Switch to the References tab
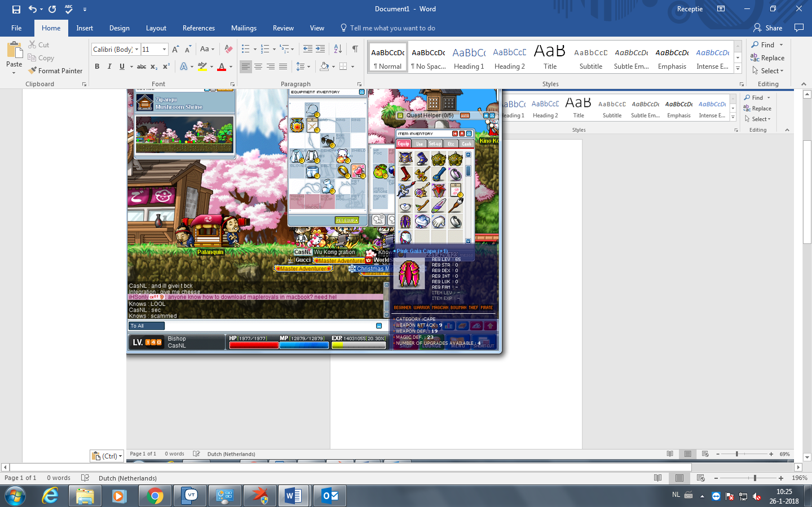 pos(198,28)
